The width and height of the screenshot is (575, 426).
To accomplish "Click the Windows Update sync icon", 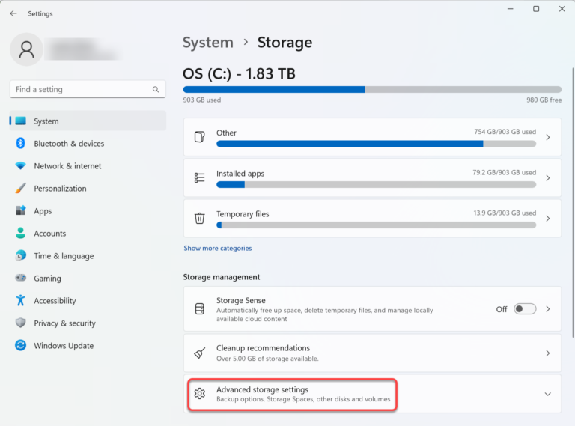I will (x=21, y=346).
